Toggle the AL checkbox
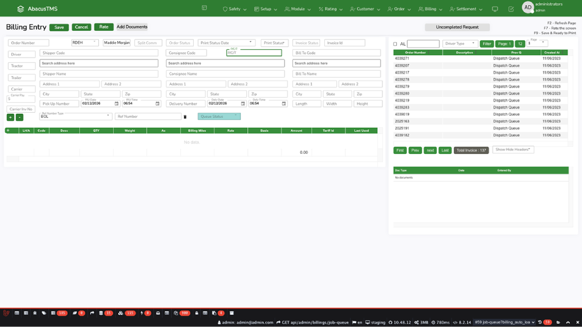Image resolution: width=582 pixels, height=327 pixels. pyautogui.click(x=395, y=44)
